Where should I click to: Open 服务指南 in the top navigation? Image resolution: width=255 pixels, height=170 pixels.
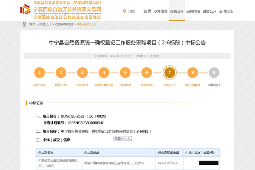(x=193, y=11)
